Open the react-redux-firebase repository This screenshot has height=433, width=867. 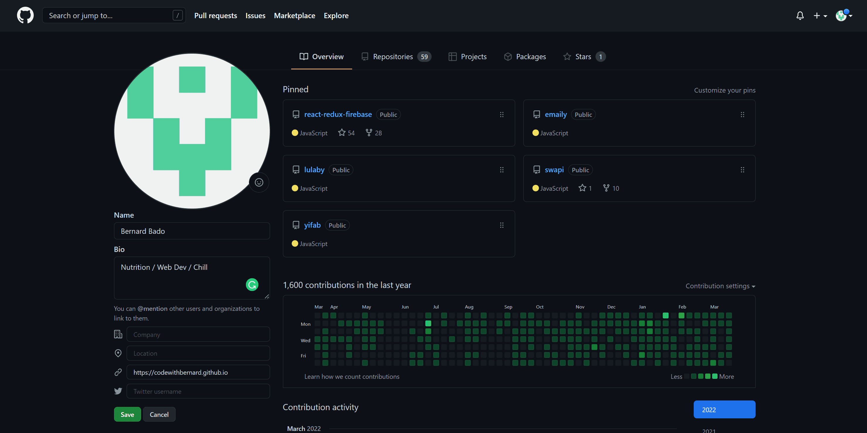338,114
